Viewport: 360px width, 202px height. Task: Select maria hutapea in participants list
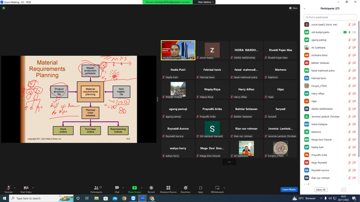(x=330, y=124)
